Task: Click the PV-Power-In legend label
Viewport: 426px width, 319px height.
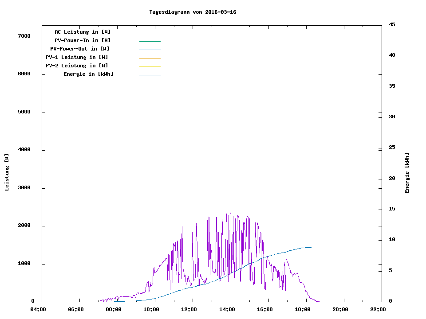Action: (x=86, y=40)
